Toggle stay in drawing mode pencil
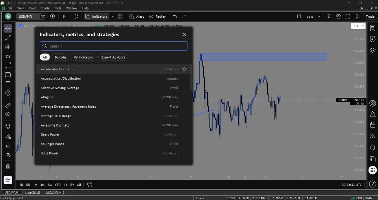 [8, 136]
